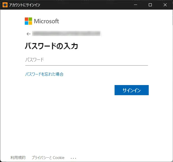The width and height of the screenshot is (173, 162).
Task: Open the プライバシーと Cookie link
Action: (x=48, y=158)
